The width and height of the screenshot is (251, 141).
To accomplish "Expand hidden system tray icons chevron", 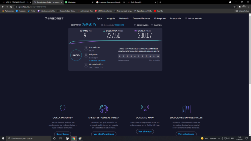I will (x=219, y=138).
